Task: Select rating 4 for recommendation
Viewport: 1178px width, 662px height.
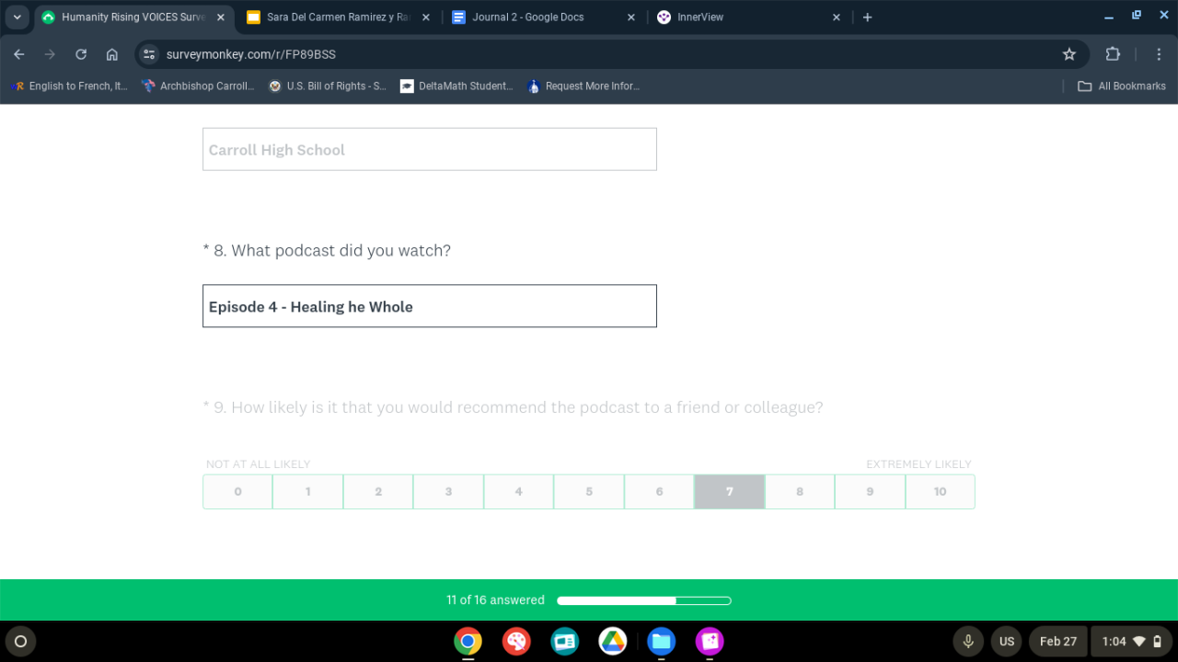Action: tap(519, 492)
